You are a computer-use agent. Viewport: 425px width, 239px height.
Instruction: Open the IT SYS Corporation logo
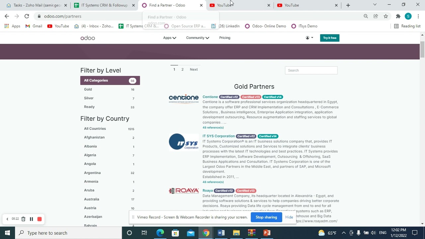pos(184,142)
